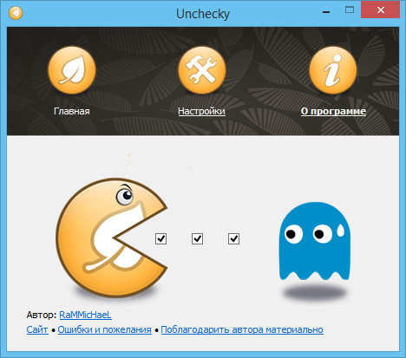Screen dimensions: 406x358
Task: Minimize the Unchecky window
Action: [326, 11]
